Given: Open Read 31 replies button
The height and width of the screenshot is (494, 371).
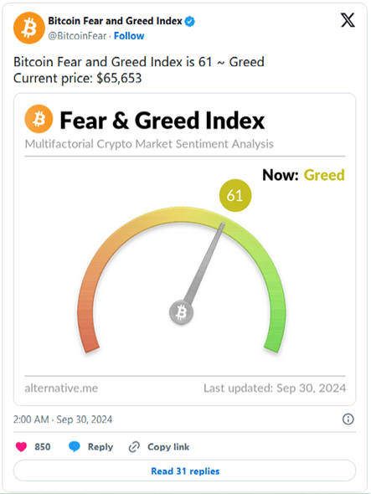Looking at the screenshot, I should pos(185,471).
